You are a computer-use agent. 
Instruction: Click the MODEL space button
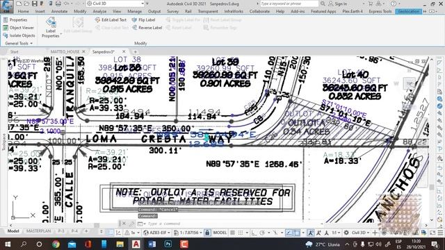(220, 233)
